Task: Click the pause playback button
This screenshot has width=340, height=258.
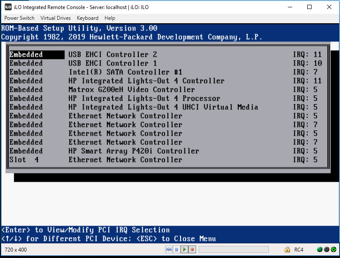Action: [x=177, y=249]
